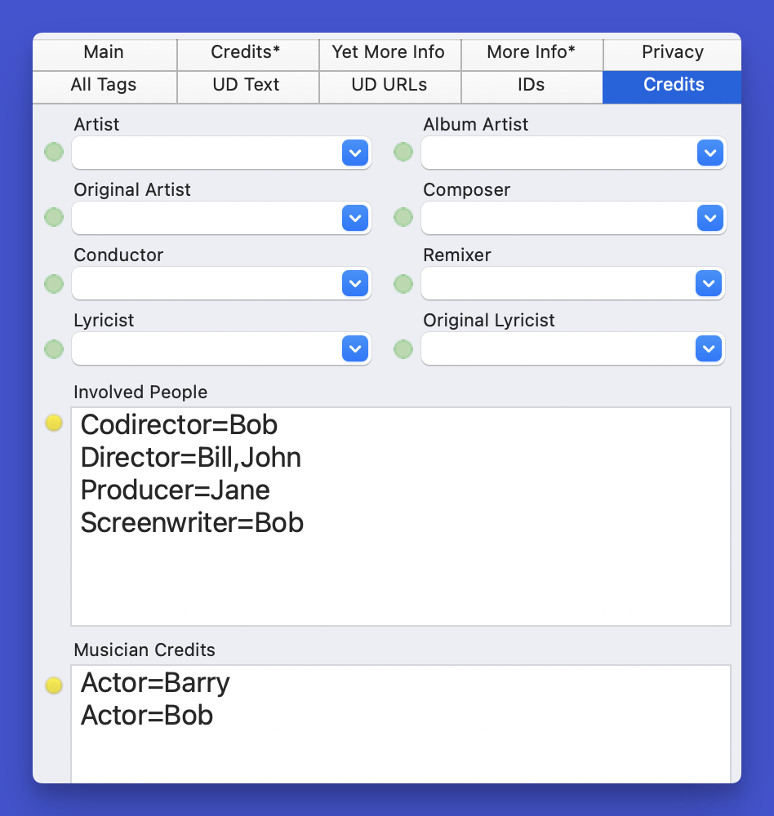This screenshot has width=774, height=816.
Task: Click the yellow dot beside Musician Credits
Action: tap(54, 685)
